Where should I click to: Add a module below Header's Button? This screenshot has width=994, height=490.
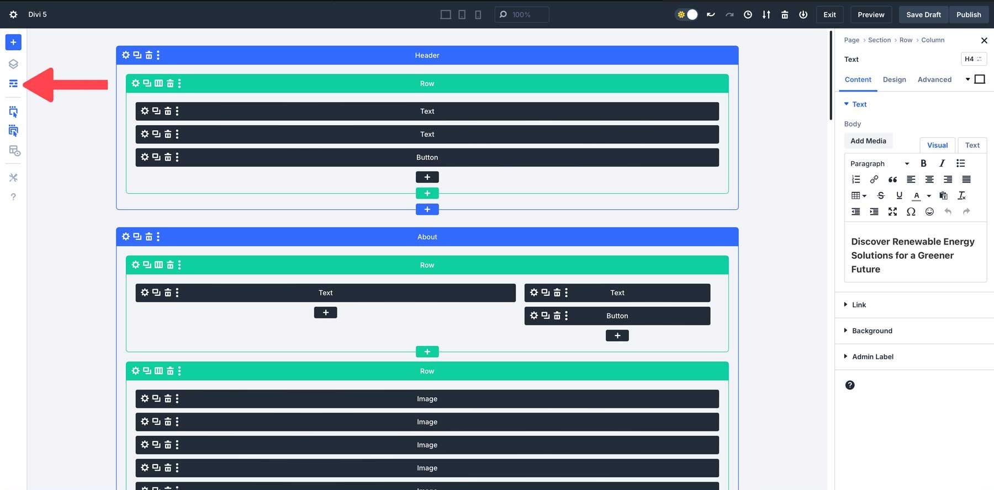(x=427, y=177)
